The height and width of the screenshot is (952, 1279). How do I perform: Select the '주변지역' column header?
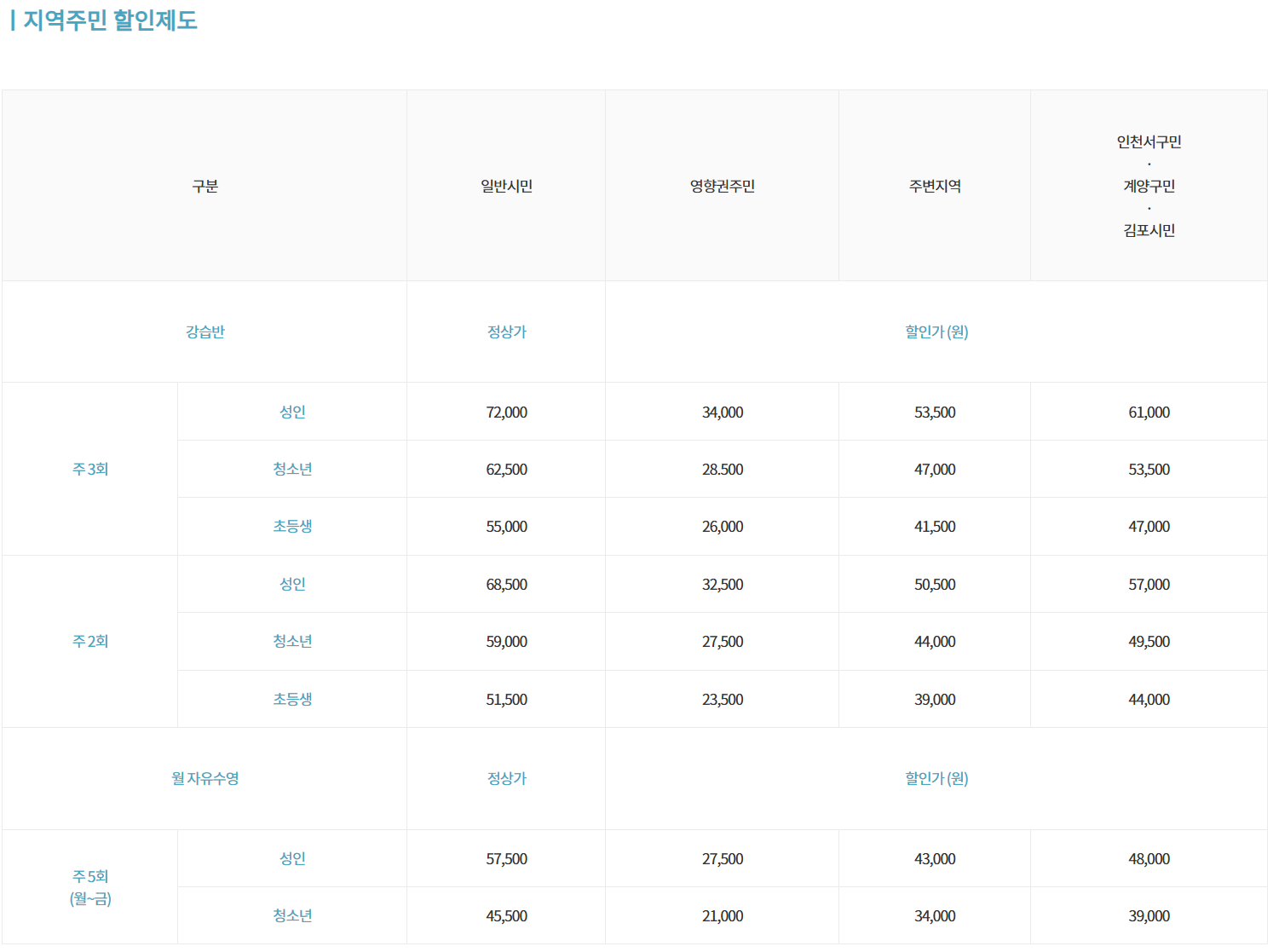coord(935,186)
